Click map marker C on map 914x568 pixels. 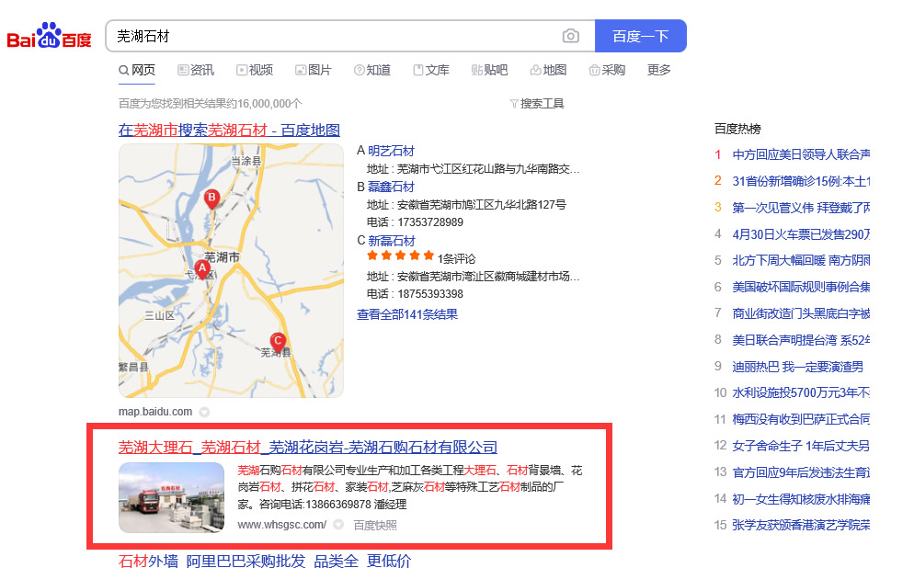click(278, 341)
